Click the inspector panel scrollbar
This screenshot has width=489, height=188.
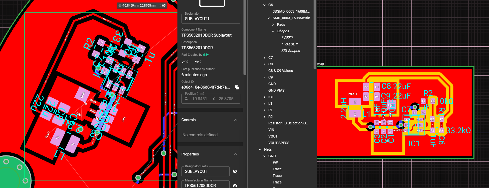[245, 38]
